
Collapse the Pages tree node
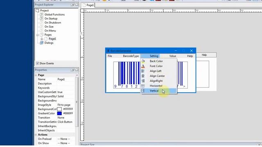point(37,35)
